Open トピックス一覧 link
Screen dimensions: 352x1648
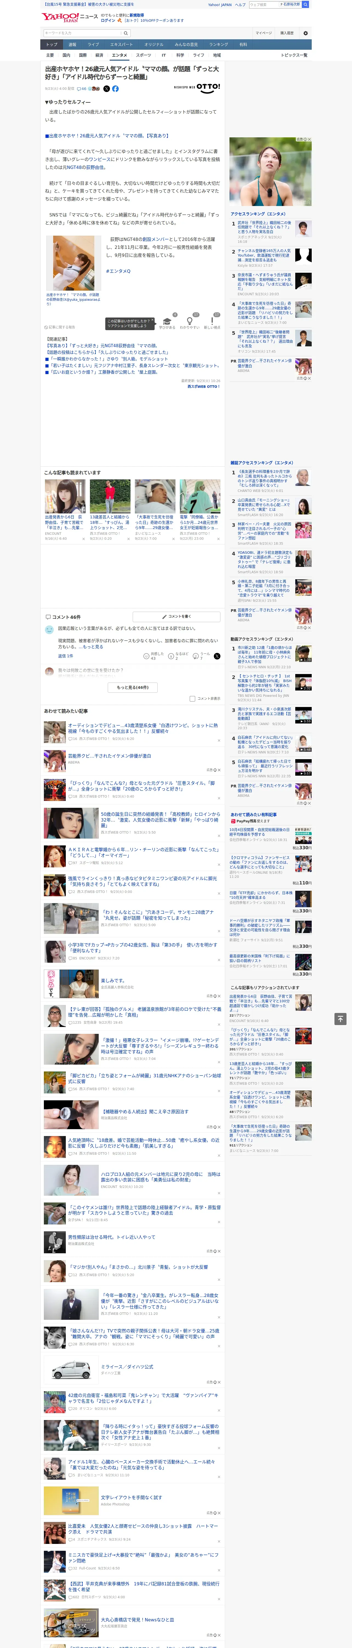click(294, 55)
